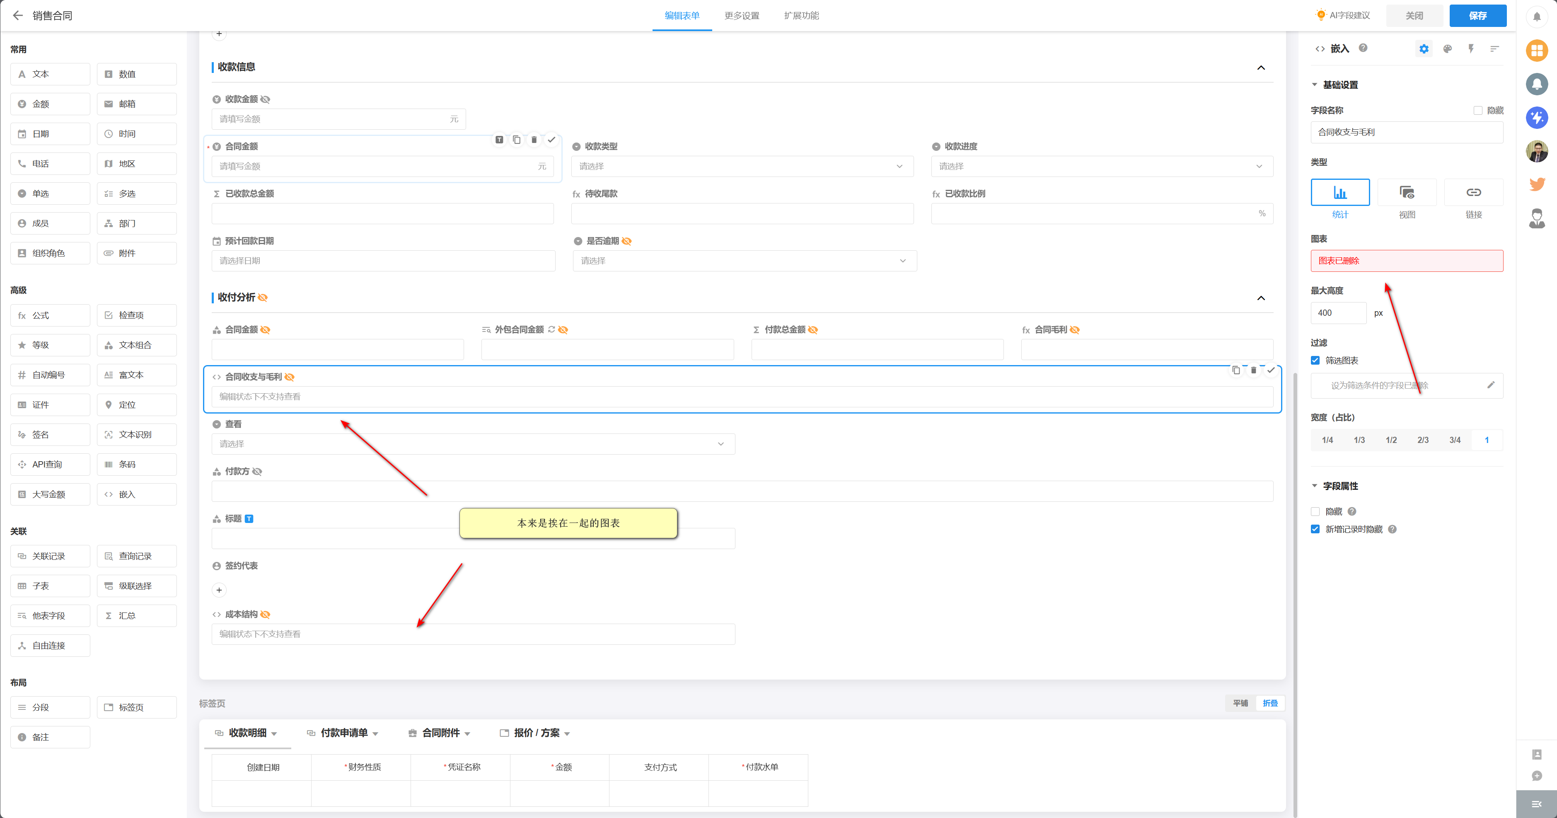Click the pencil edit icon for filter condition

pos(1491,385)
